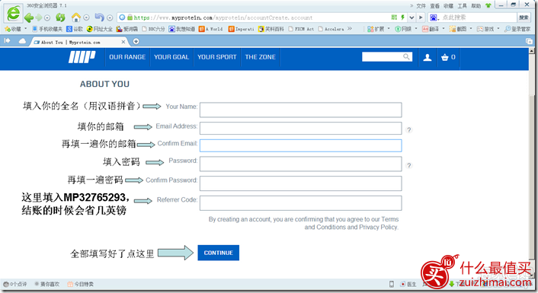Open the 文件 menu

421,6
